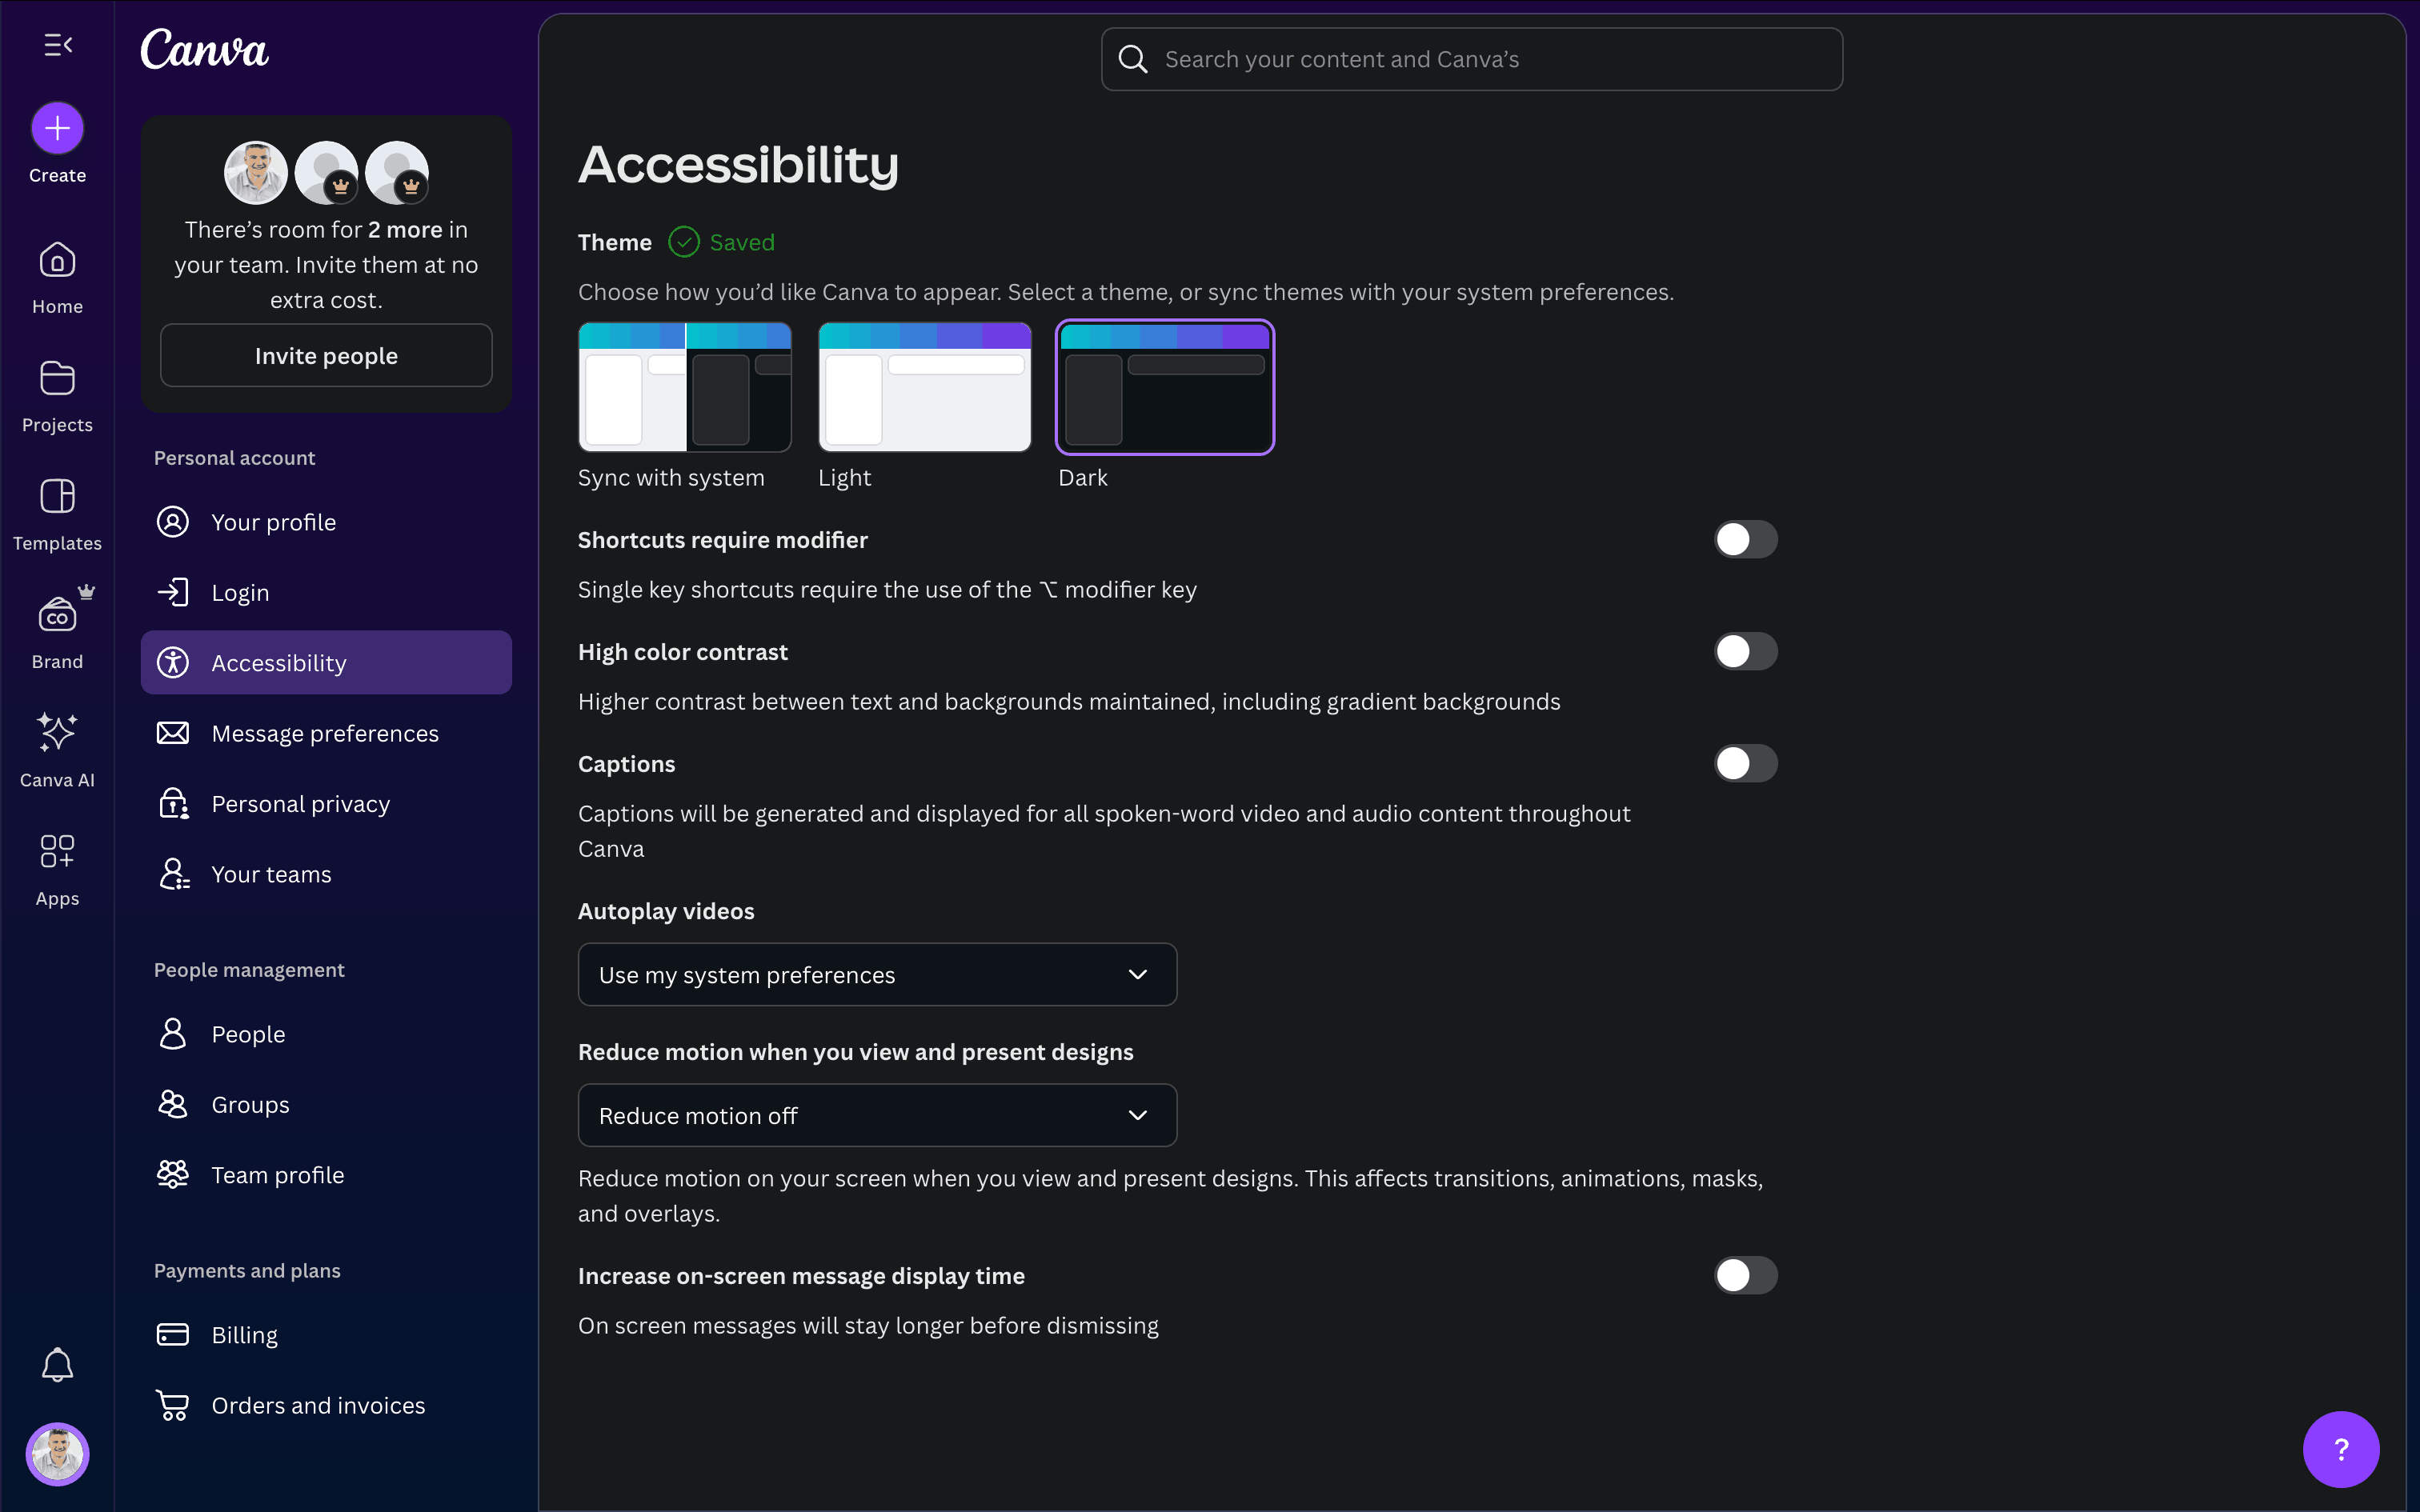Open Personal privacy settings page
This screenshot has width=2420, height=1512.
(x=301, y=804)
